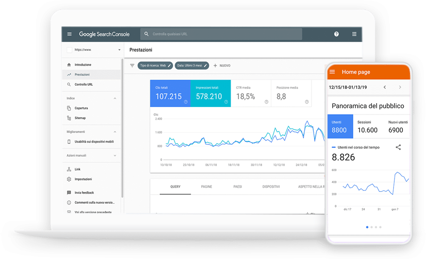Click the Prestazioni trend icon
Image resolution: width=426 pixels, height=259 pixels.
click(x=69, y=75)
